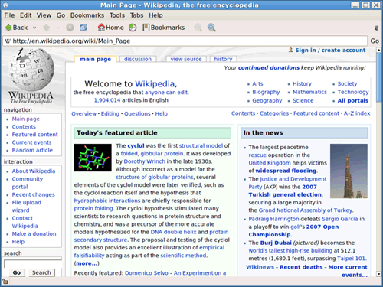This screenshot has width=383, height=287.
Task: Click the Featured content sidebar link
Action: click(x=34, y=135)
